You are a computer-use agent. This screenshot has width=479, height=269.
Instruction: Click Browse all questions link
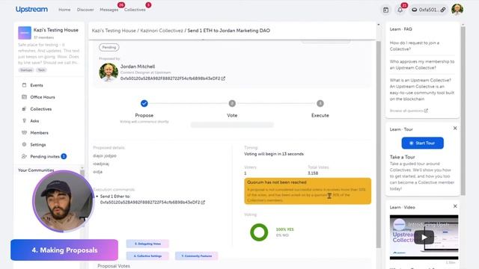coord(409,111)
